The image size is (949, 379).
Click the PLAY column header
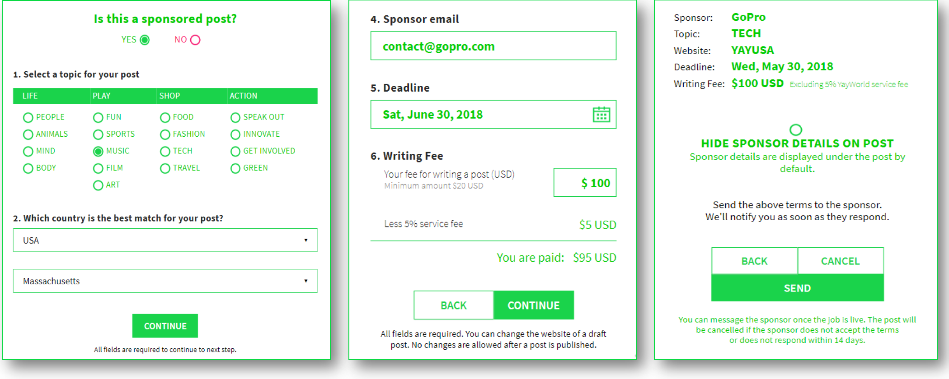click(x=101, y=96)
